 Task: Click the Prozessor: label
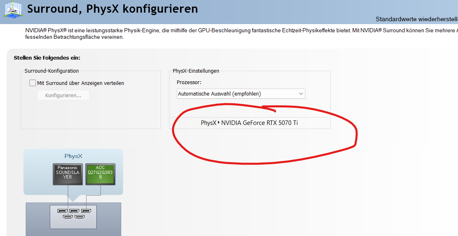tap(189, 82)
